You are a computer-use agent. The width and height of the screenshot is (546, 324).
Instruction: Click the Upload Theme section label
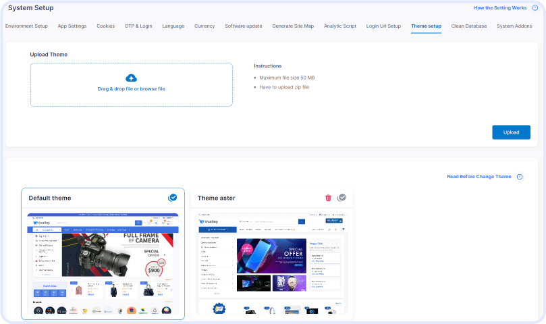(49, 55)
